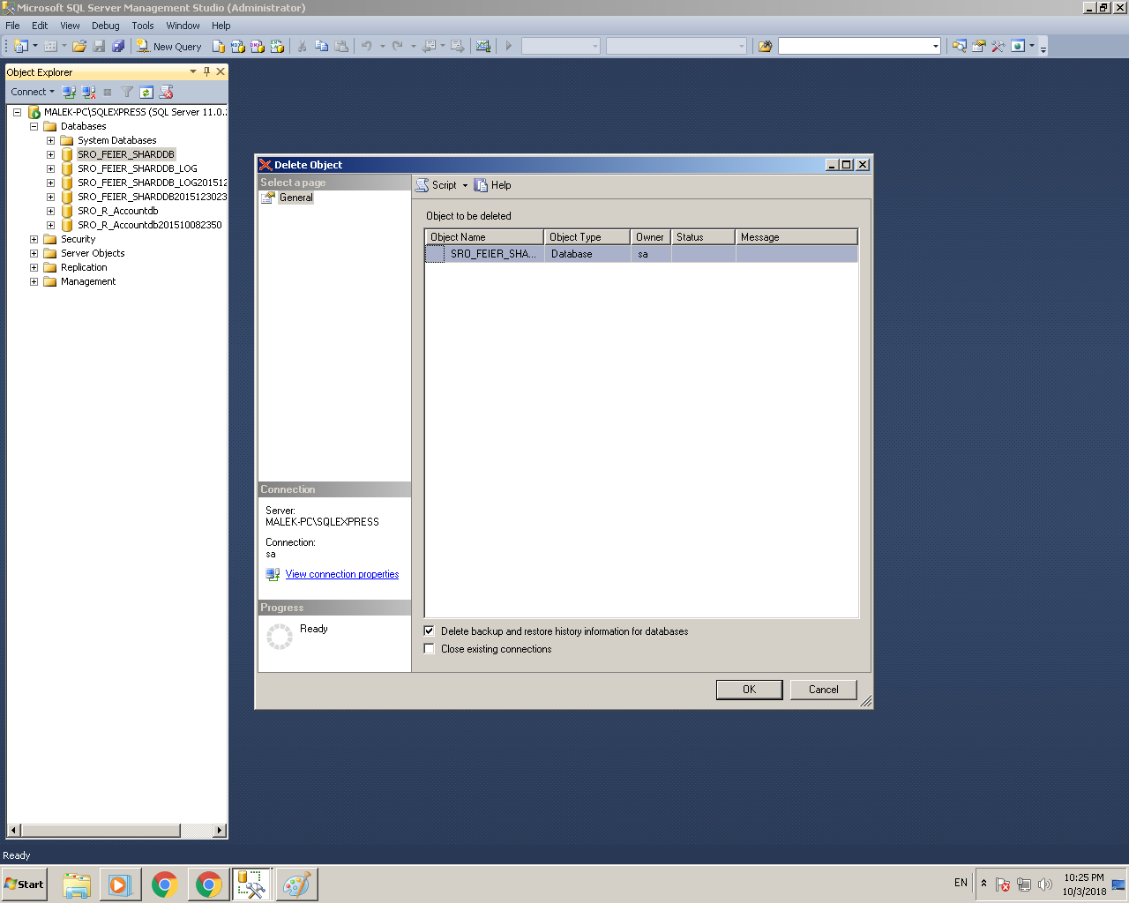Click the New Query toolbar button
The height and width of the screenshot is (903, 1129).
(168, 46)
